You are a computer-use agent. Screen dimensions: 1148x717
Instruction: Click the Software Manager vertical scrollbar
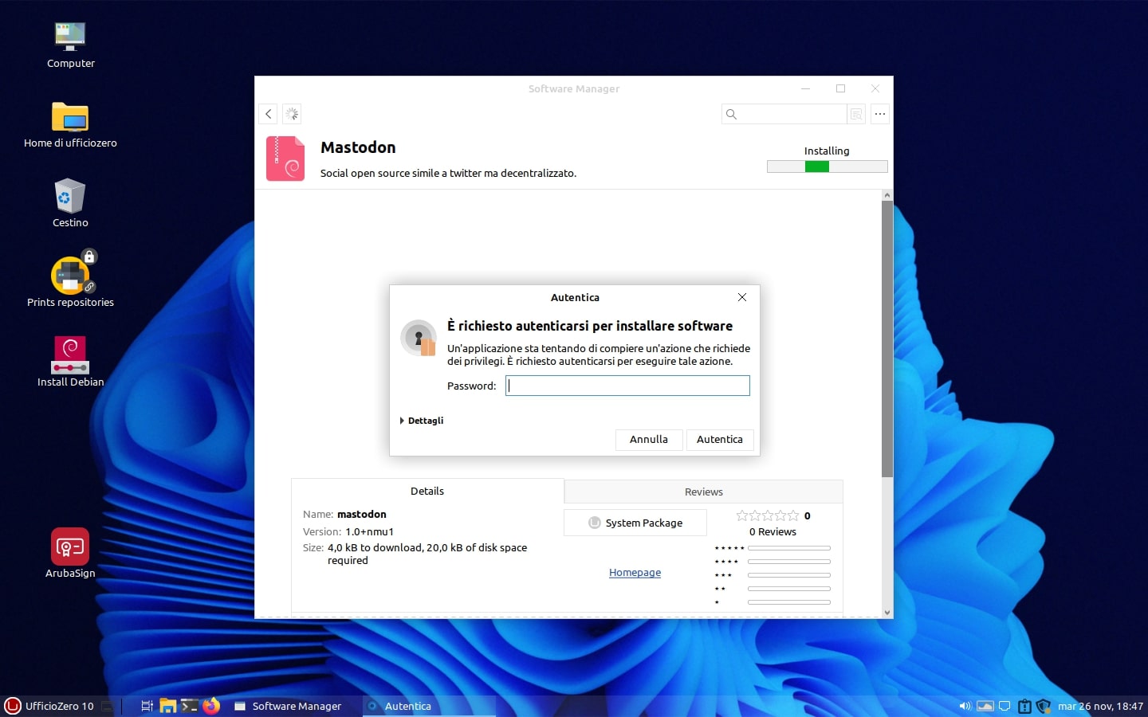click(887, 339)
